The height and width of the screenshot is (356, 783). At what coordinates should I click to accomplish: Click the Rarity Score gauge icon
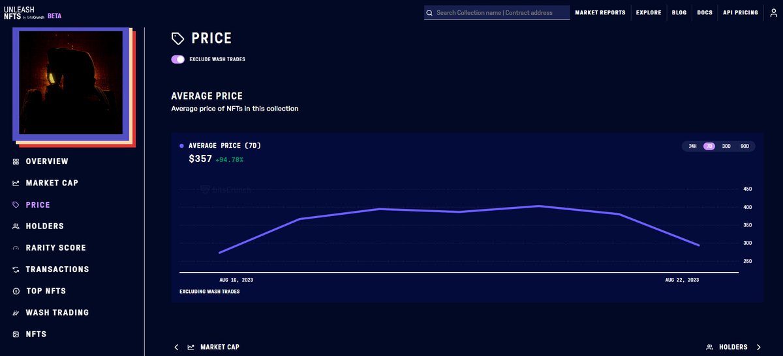tap(16, 248)
